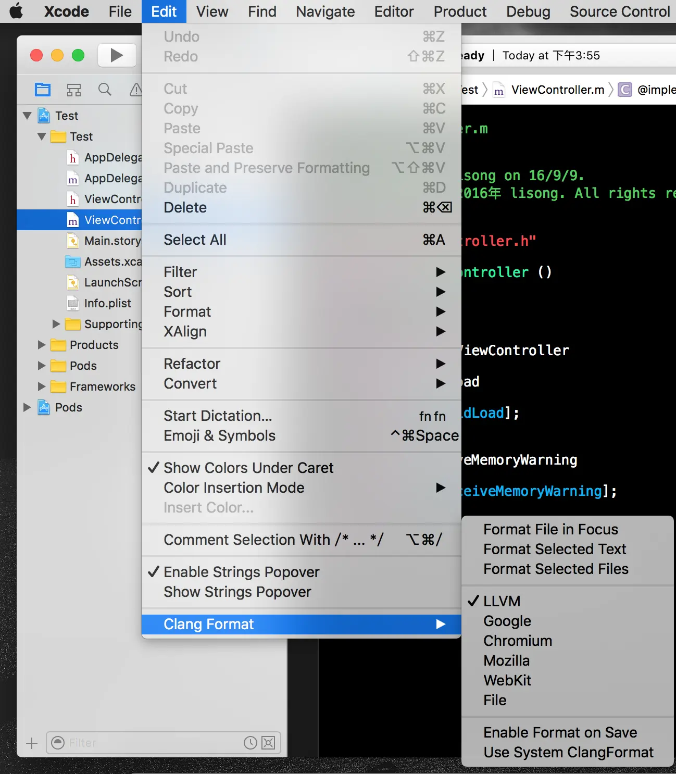Open the Find navigator magnifier icon
The image size is (676, 774).
[105, 90]
